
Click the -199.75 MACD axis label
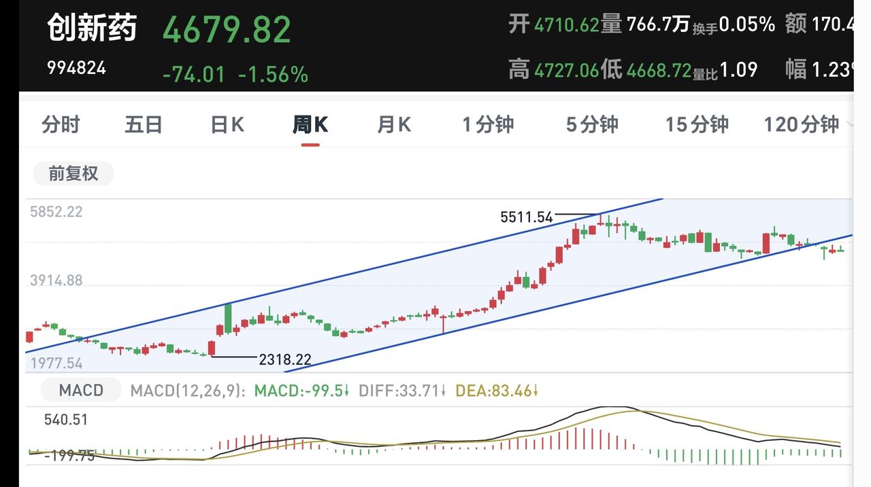70,456
